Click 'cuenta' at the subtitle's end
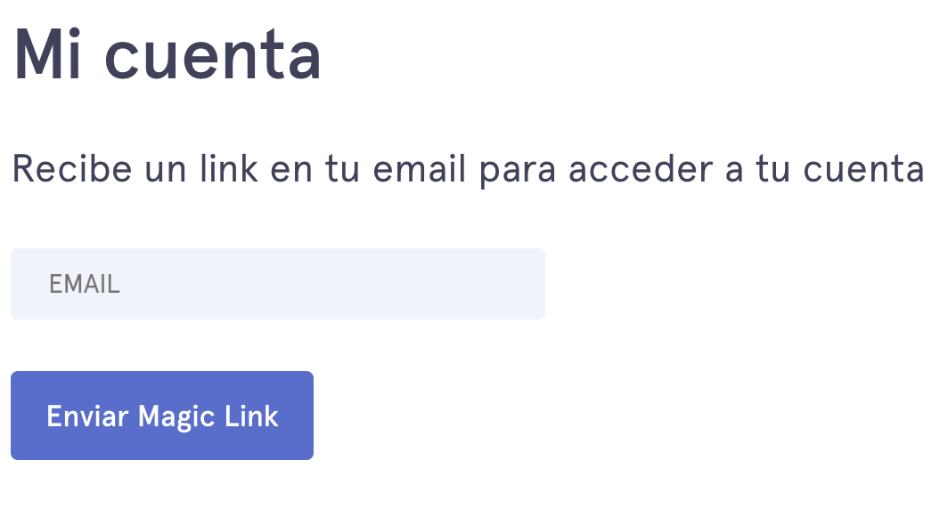Image resolution: width=948 pixels, height=509 pixels. pyautogui.click(x=863, y=170)
